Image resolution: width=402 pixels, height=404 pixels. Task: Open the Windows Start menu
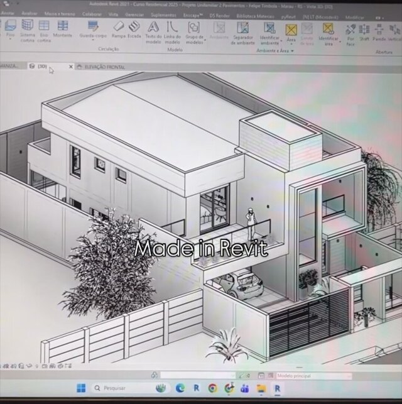tap(81, 388)
